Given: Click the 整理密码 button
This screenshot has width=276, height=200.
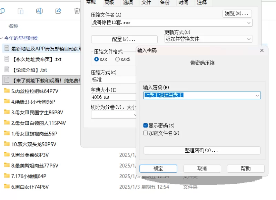Looking at the screenshot, I should (x=202, y=151).
